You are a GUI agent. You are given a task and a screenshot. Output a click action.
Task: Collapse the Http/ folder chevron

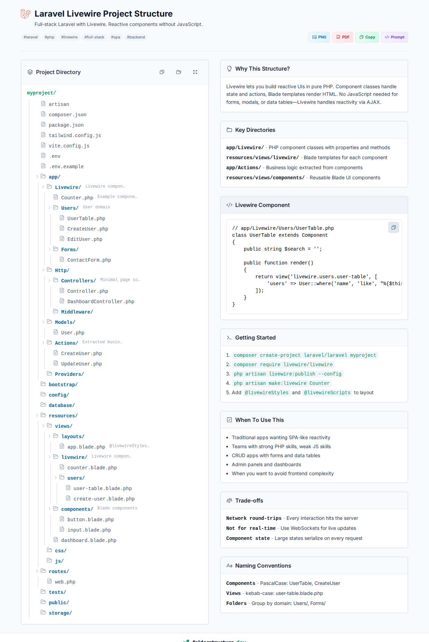click(43, 270)
